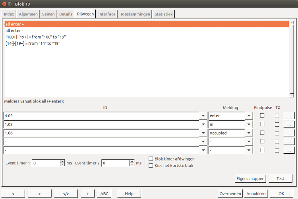This screenshot has width=298, height=199.
Task: Open the Toestemmingen tab
Action: pos(135,14)
